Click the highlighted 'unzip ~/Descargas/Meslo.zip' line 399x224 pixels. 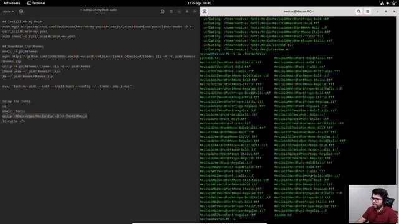pos(44,116)
